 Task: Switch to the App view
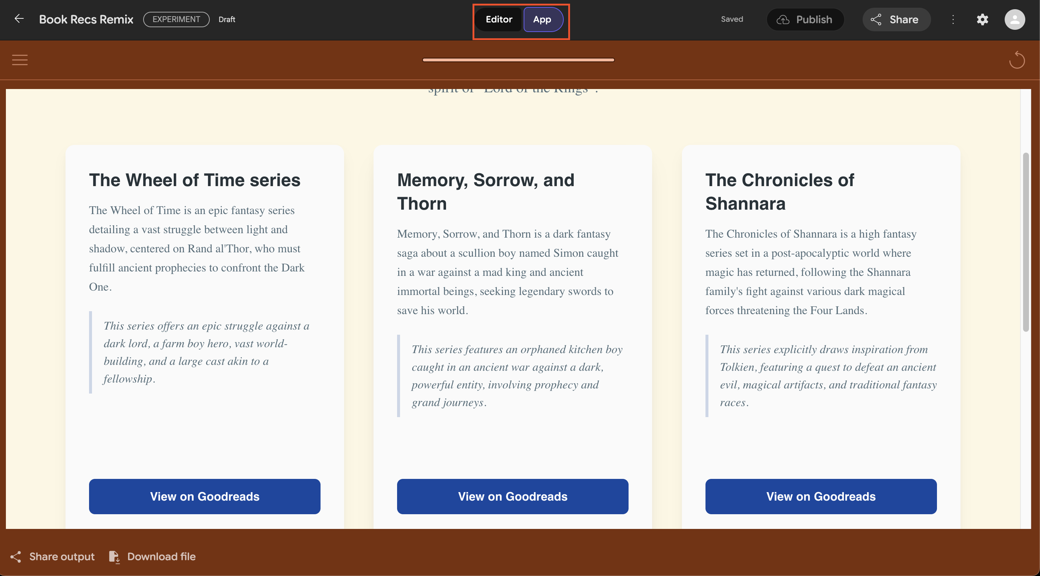[542, 19]
